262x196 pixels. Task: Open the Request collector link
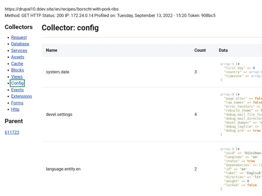click(x=19, y=37)
